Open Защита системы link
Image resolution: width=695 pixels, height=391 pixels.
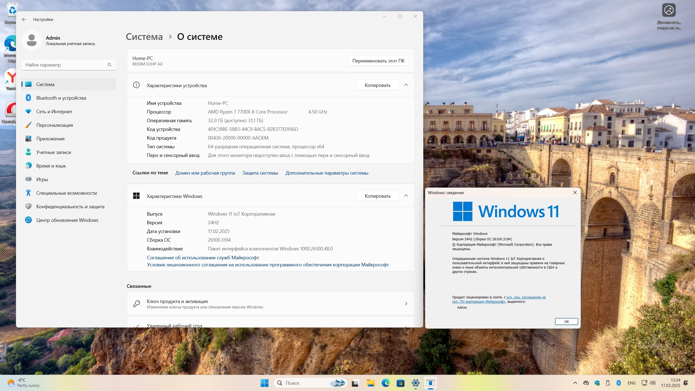tap(260, 173)
